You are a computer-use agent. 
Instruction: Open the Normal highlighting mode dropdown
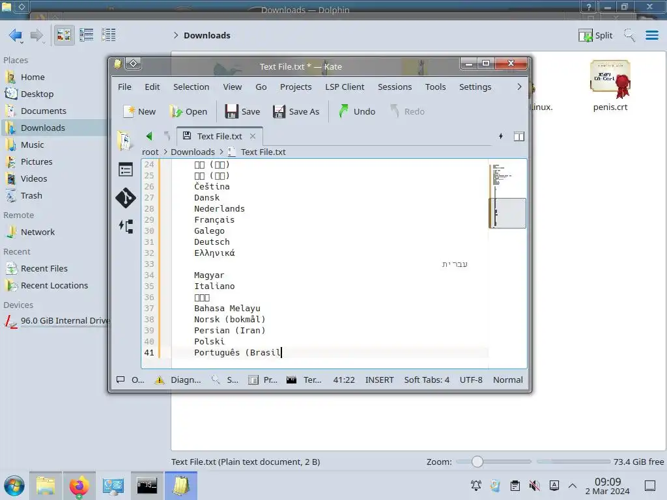click(x=508, y=380)
